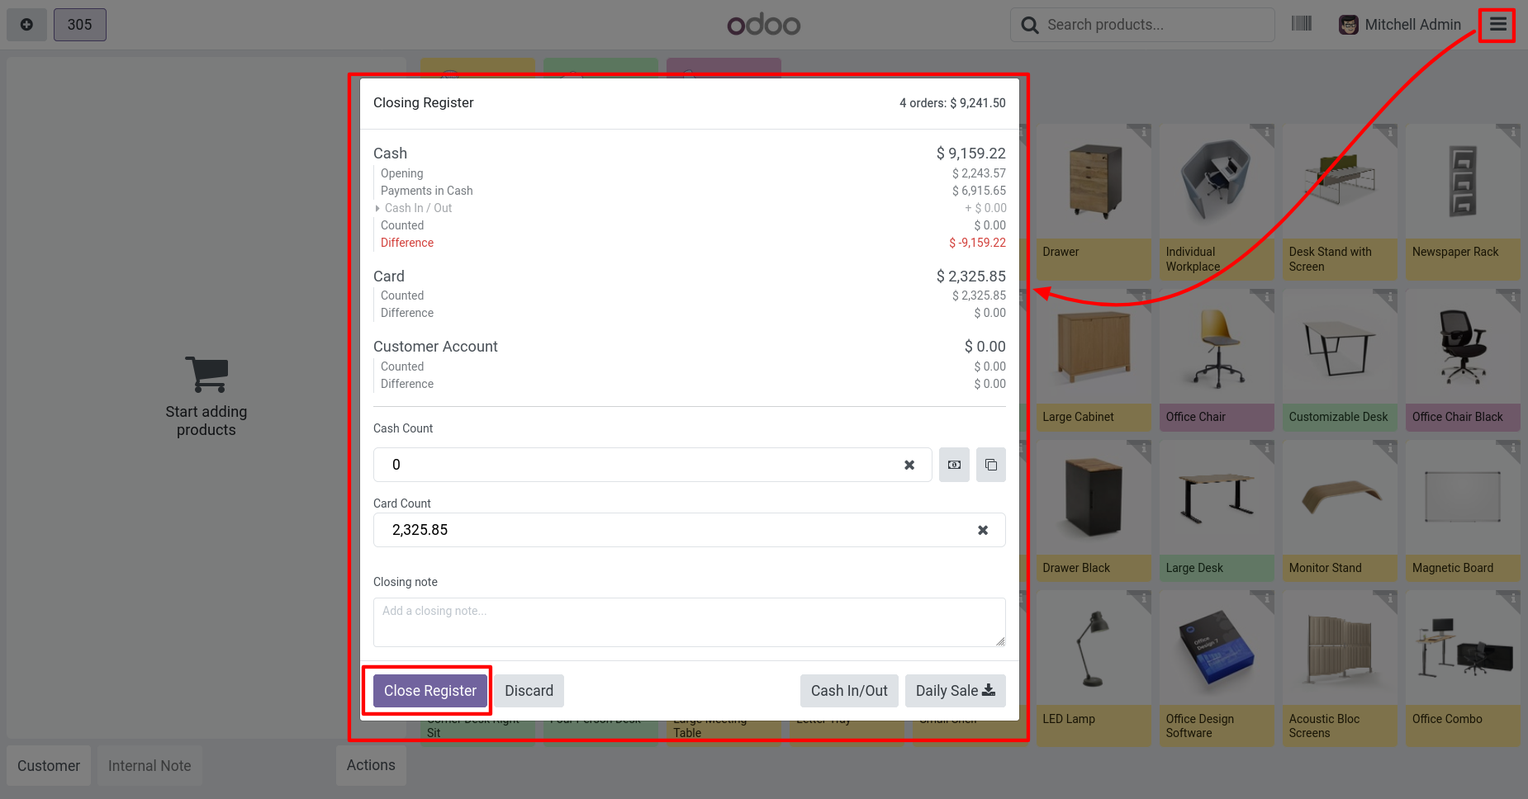Copy expected cash amount icon

(x=991, y=465)
